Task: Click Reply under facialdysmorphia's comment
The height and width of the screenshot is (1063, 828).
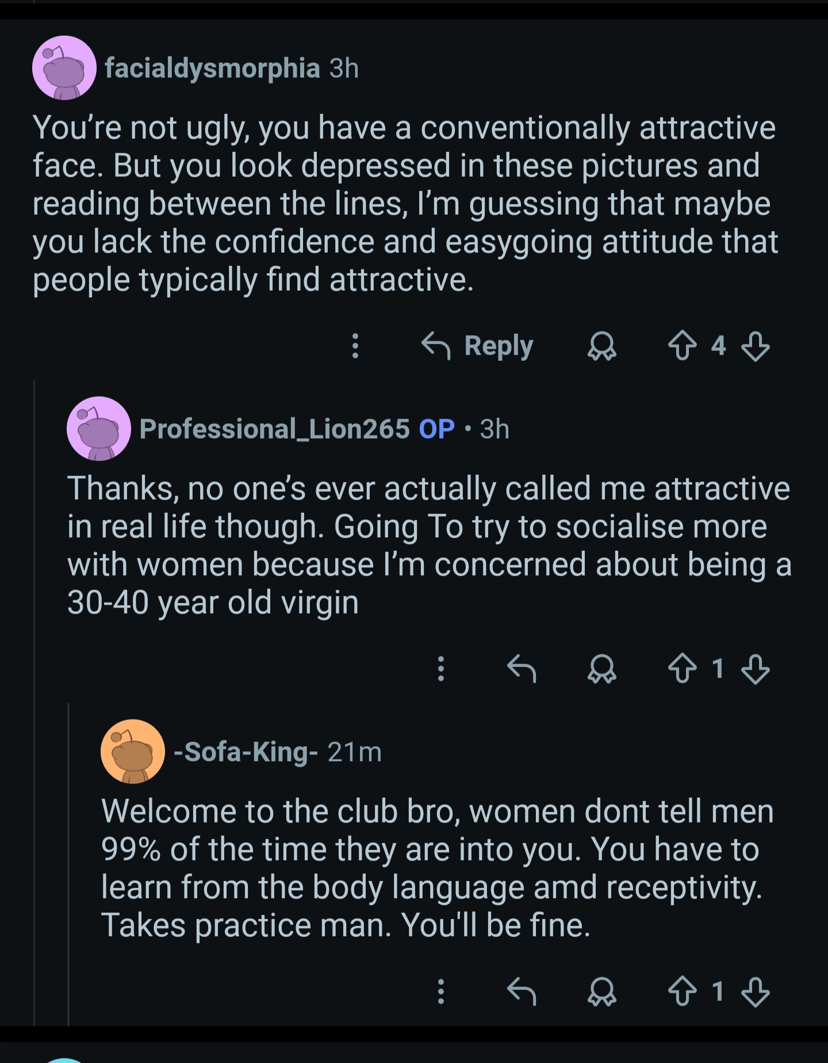Action: point(477,346)
